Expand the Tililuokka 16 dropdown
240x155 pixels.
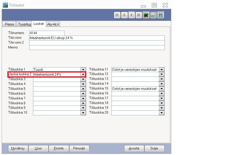[x=162, y=94]
